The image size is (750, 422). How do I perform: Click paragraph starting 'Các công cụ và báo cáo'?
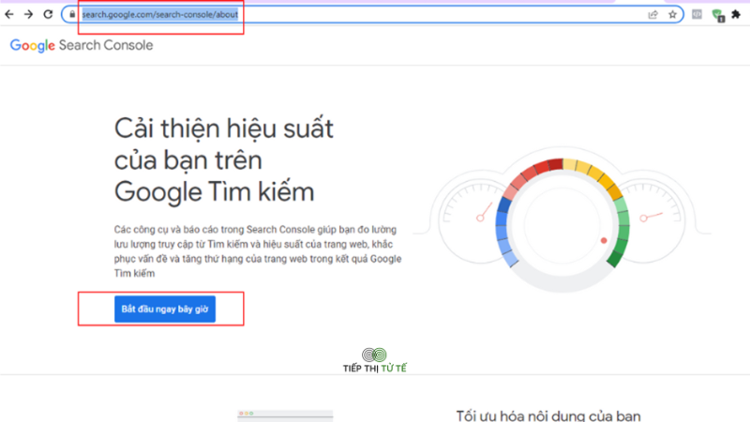pos(258,251)
